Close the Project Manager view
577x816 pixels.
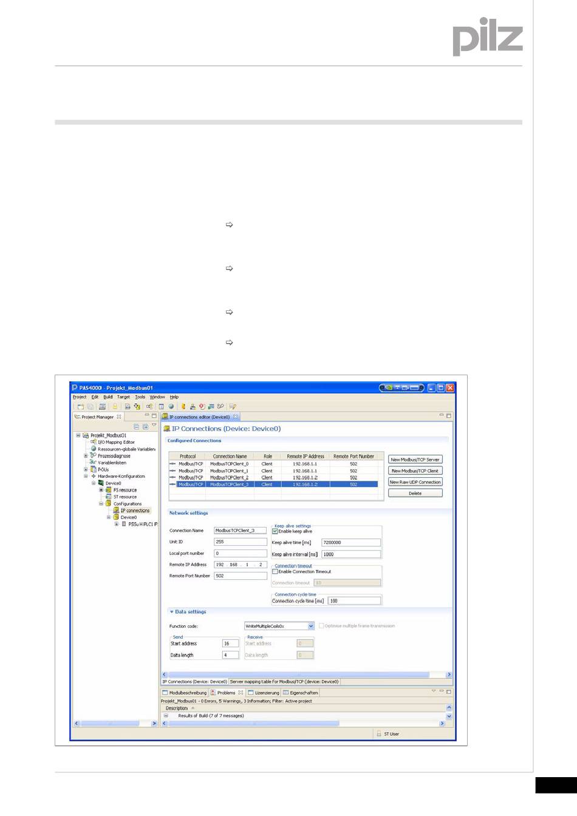pyautogui.click(x=119, y=416)
